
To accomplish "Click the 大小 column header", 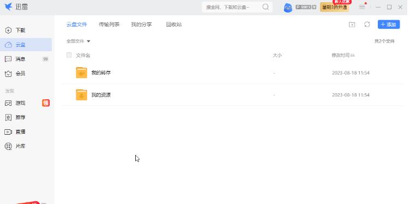I will tap(277, 56).
